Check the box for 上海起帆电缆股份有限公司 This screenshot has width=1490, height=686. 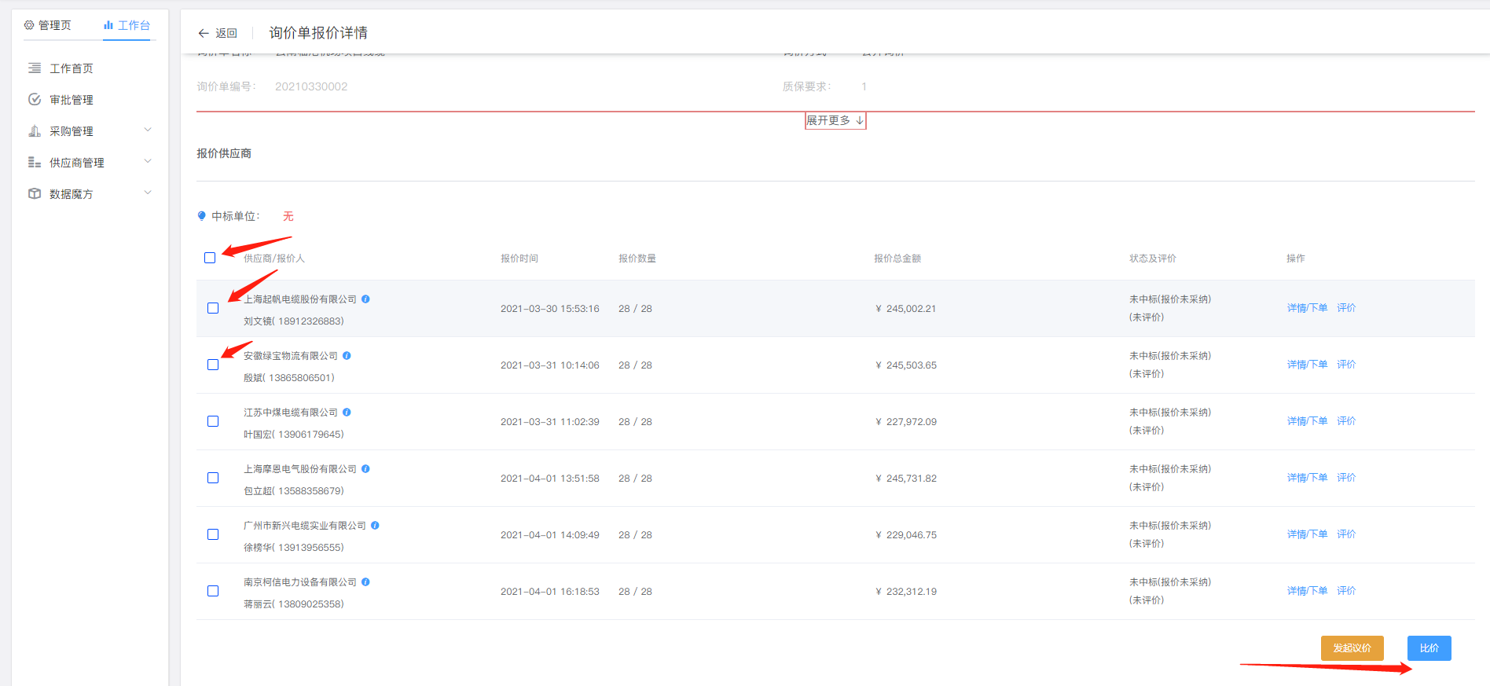(213, 308)
